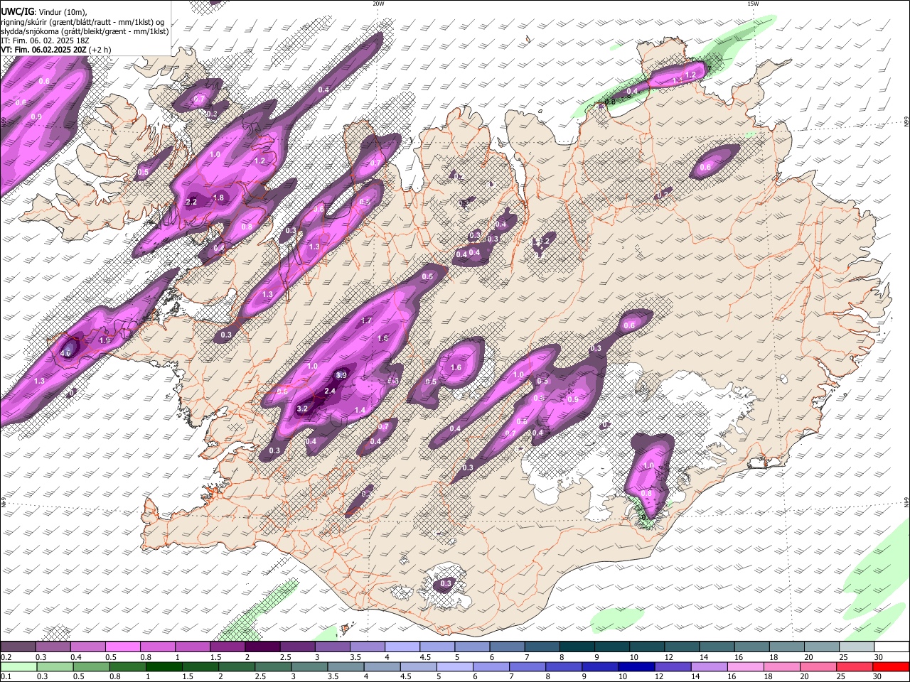910x682 pixels.
Task: Pick the rain legend swatch between 25 and 30
Action: pos(855,666)
